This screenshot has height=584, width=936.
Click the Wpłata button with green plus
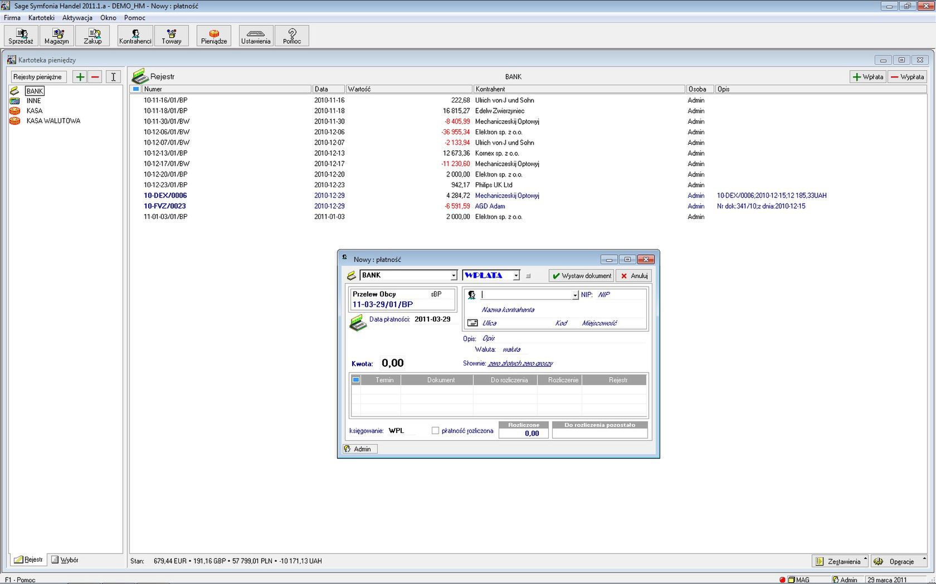pos(867,77)
